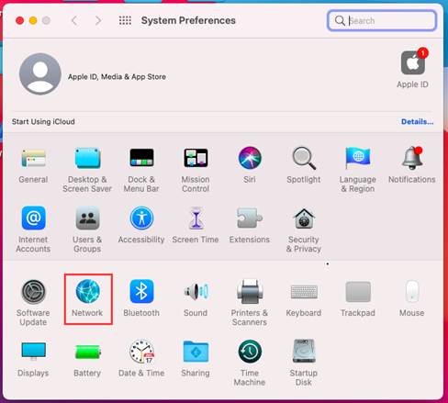Open Notifications bell icon
This screenshot has width=448, height=403.
coord(412,158)
